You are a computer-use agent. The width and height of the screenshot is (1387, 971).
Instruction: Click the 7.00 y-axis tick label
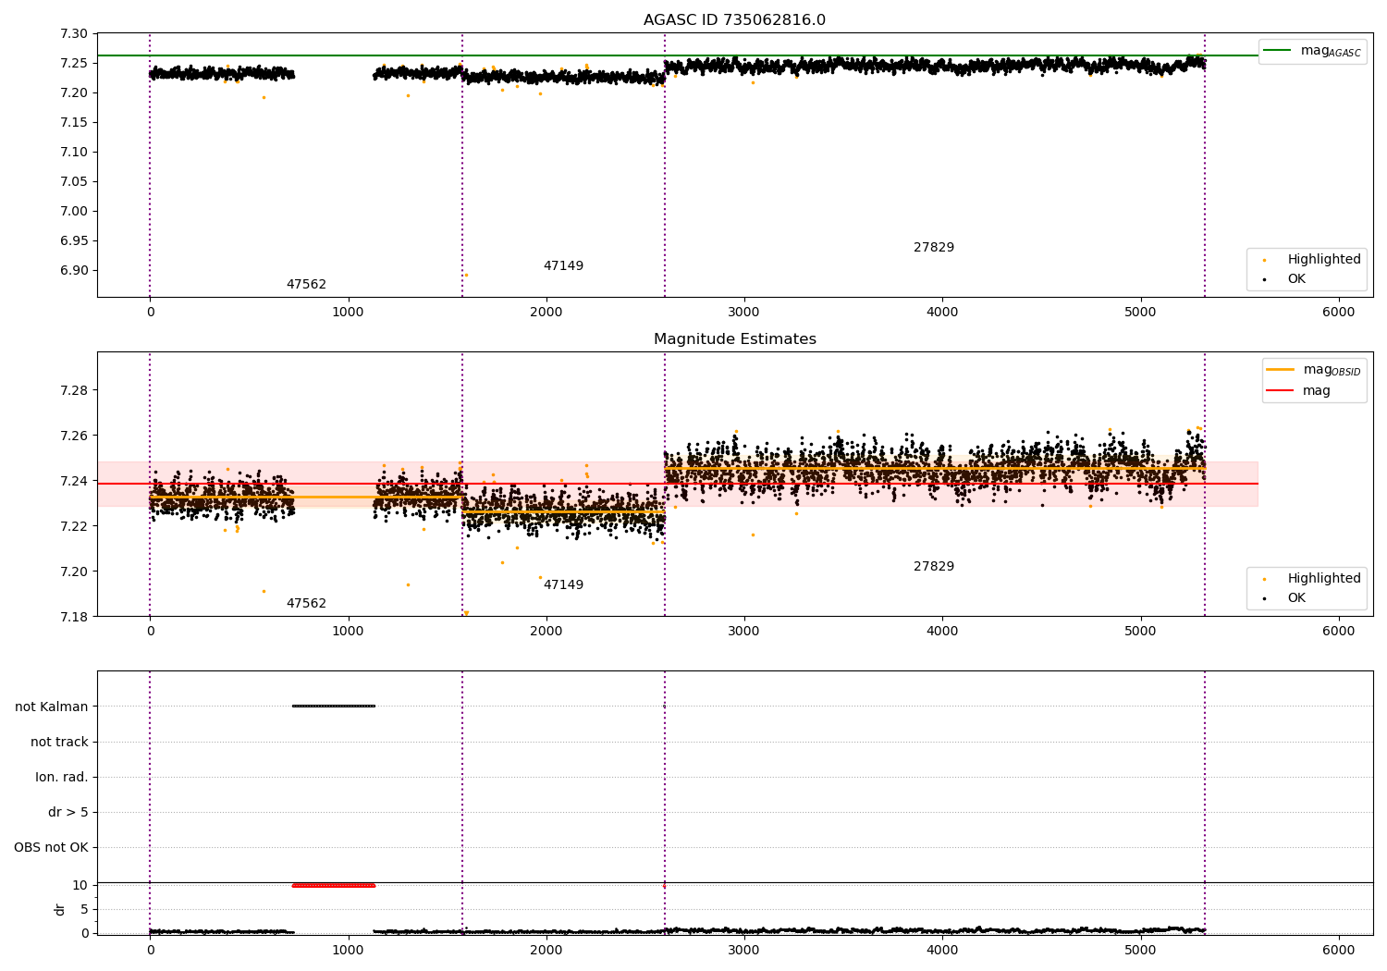coord(73,211)
